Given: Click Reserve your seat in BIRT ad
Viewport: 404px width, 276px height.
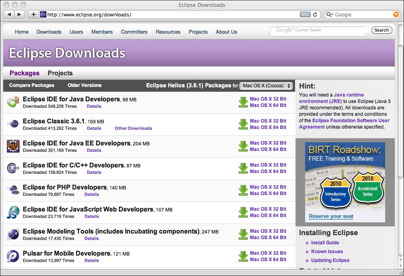Looking at the screenshot, I should (331, 216).
